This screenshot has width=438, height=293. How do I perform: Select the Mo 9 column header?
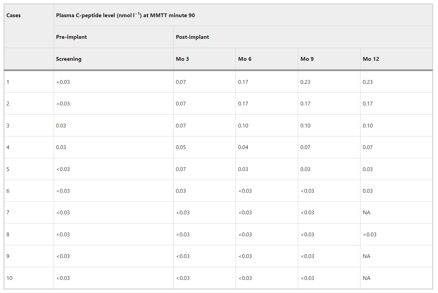pyautogui.click(x=307, y=59)
